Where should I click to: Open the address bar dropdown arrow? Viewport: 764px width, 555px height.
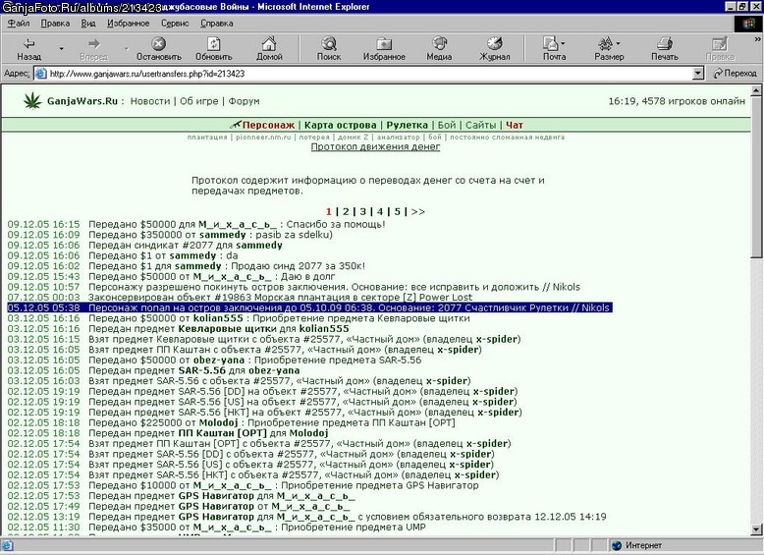click(698, 74)
